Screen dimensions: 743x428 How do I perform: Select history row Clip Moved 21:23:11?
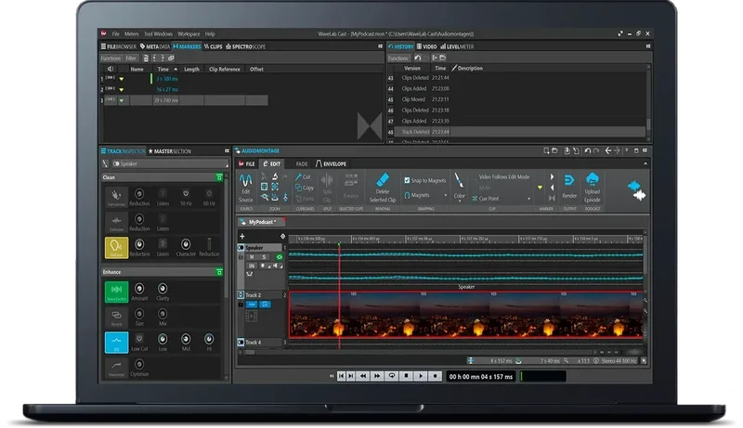(517, 99)
